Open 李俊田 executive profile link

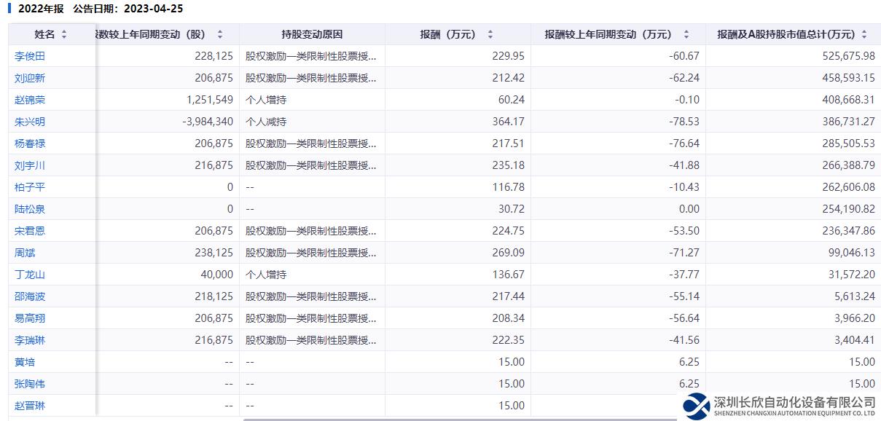(x=30, y=56)
